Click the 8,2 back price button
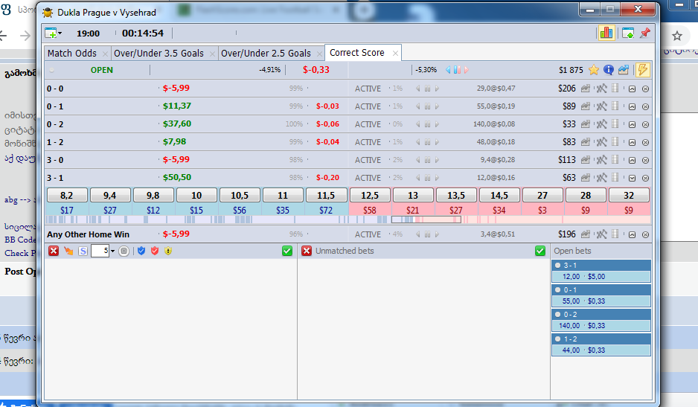Image resolution: width=698 pixels, height=407 pixels. coord(67,195)
